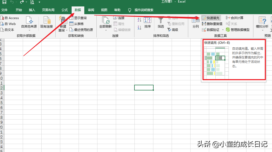
Task: Click the 操作说明搜索 search box
Action: pos(144,10)
